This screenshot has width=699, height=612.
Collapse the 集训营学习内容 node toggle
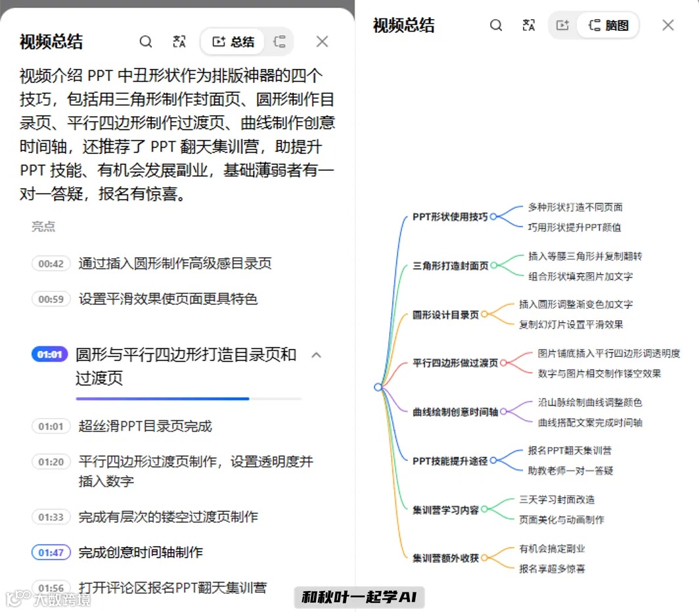click(x=485, y=509)
